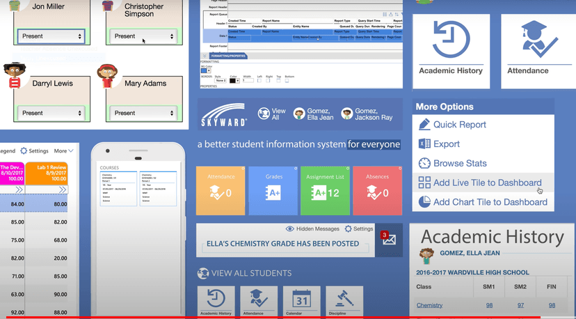Open the Calendar tile

[302, 302]
